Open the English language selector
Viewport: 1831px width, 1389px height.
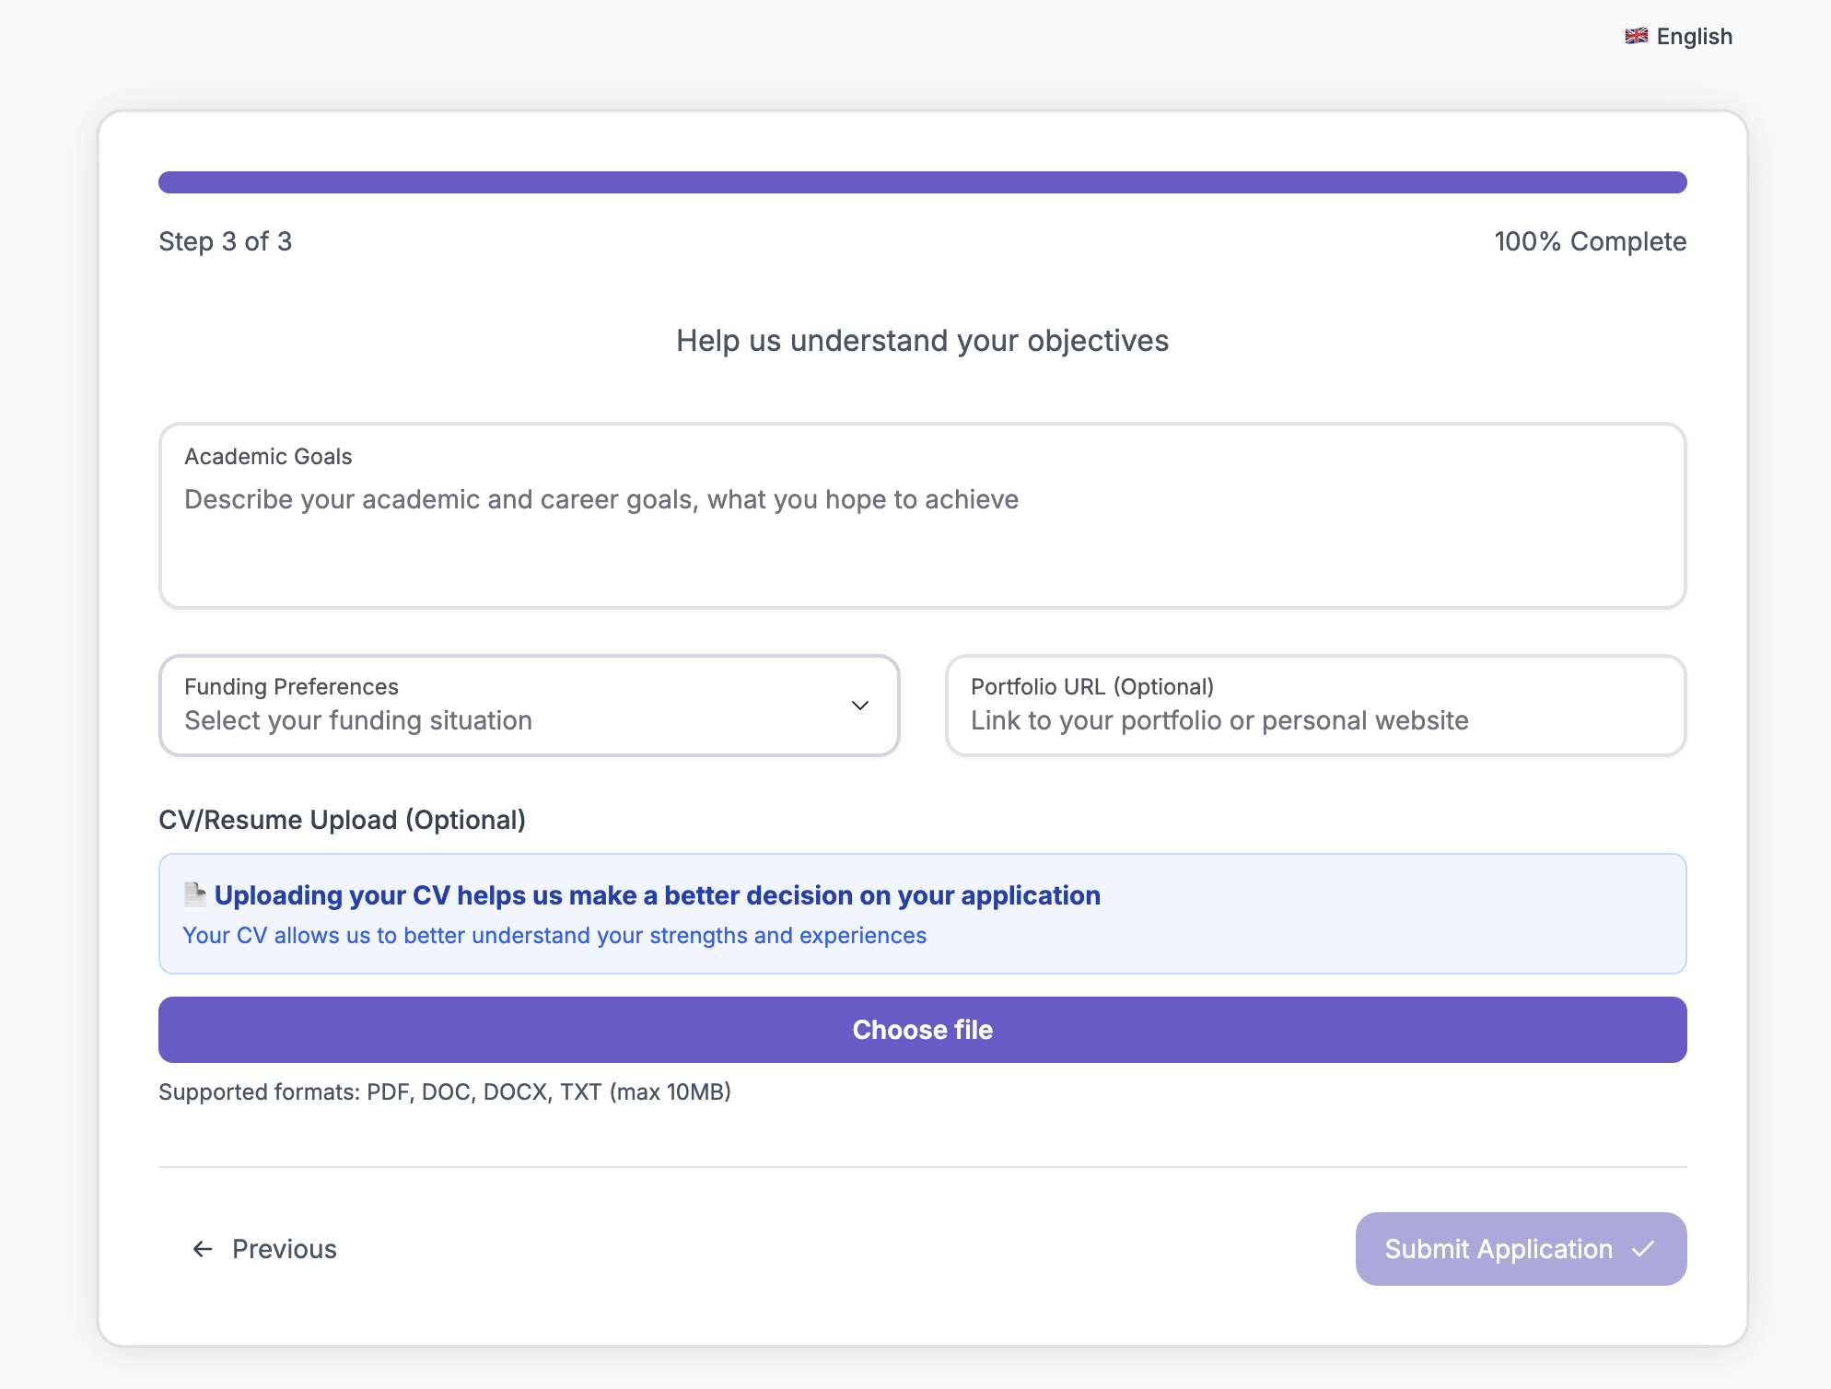pos(1678,36)
